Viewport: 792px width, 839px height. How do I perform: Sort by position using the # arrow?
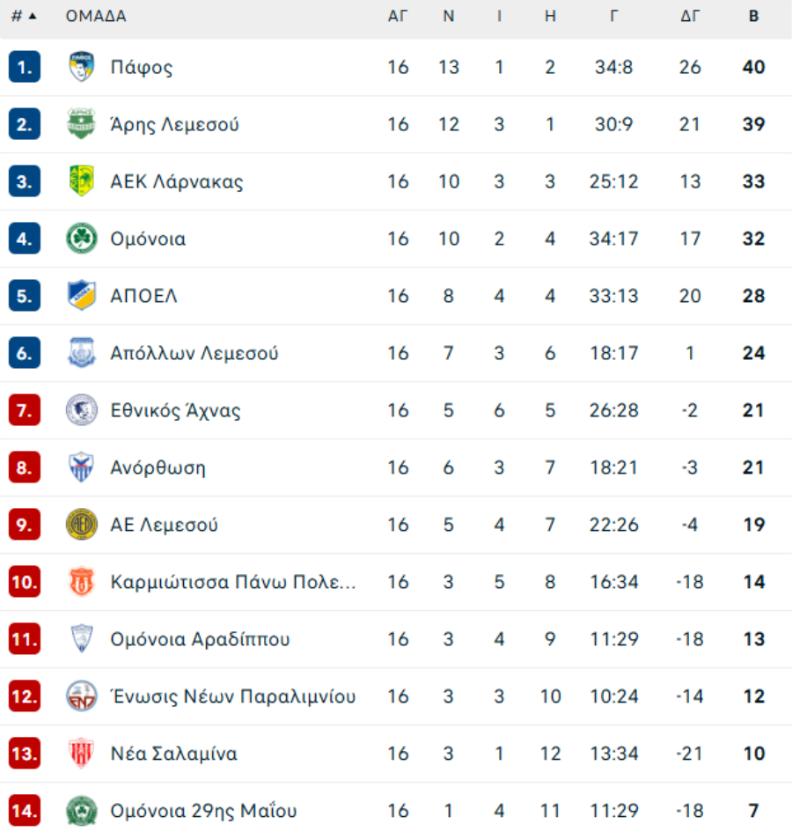pyautogui.click(x=24, y=16)
